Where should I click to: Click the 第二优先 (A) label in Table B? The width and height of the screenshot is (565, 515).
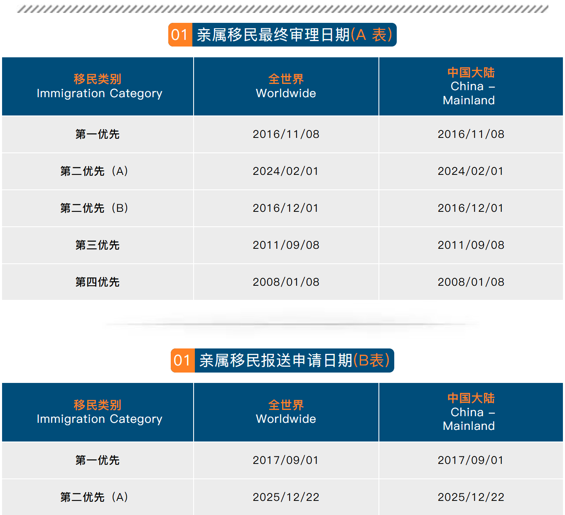(x=94, y=497)
